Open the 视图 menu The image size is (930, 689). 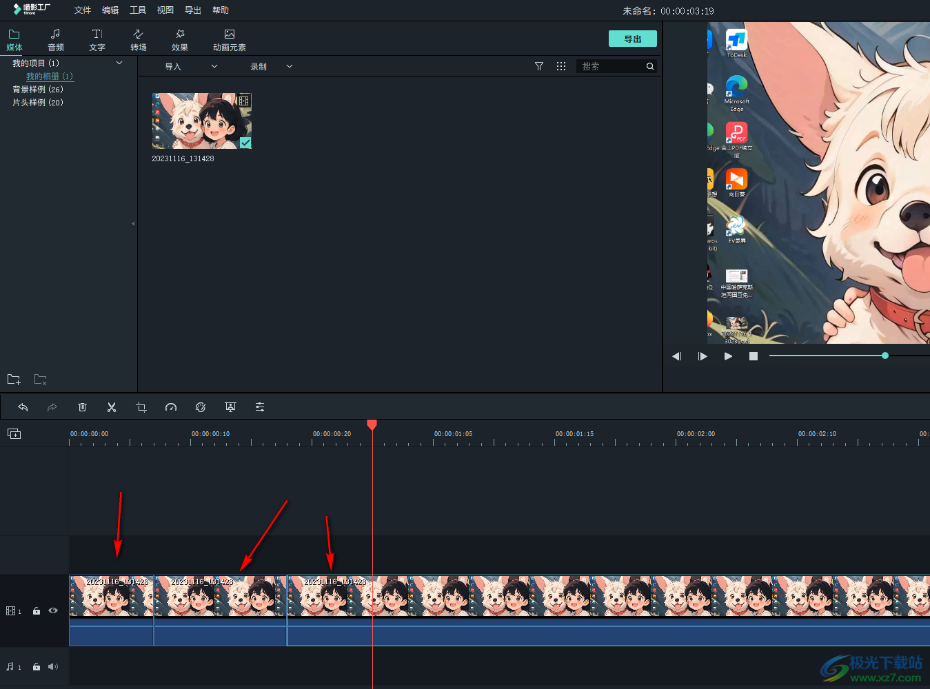(165, 10)
